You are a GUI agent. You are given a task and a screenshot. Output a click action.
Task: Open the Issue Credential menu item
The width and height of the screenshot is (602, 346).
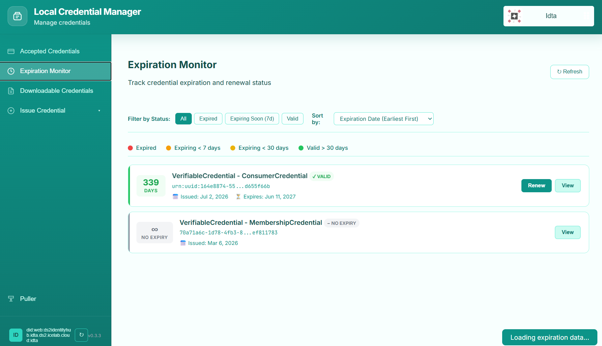pos(56,111)
